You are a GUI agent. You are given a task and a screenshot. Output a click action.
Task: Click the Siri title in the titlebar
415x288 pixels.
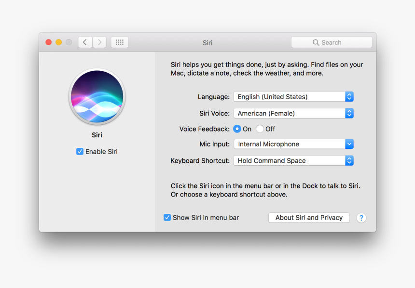(x=207, y=42)
